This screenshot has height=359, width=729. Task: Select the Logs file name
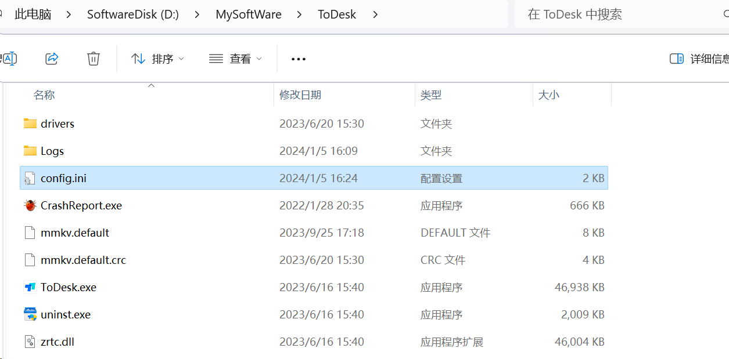point(52,151)
